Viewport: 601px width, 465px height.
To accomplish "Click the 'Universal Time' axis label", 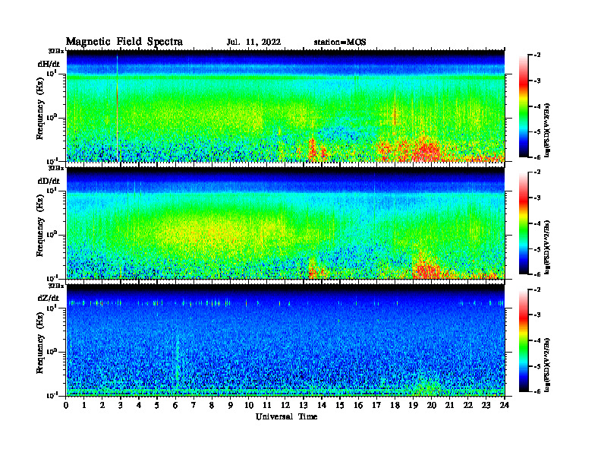I will pyautogui.click(x=286, y=416).
